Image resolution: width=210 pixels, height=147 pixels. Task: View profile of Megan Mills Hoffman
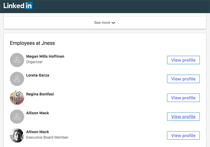pyautogui.click(x=183, y=60)
